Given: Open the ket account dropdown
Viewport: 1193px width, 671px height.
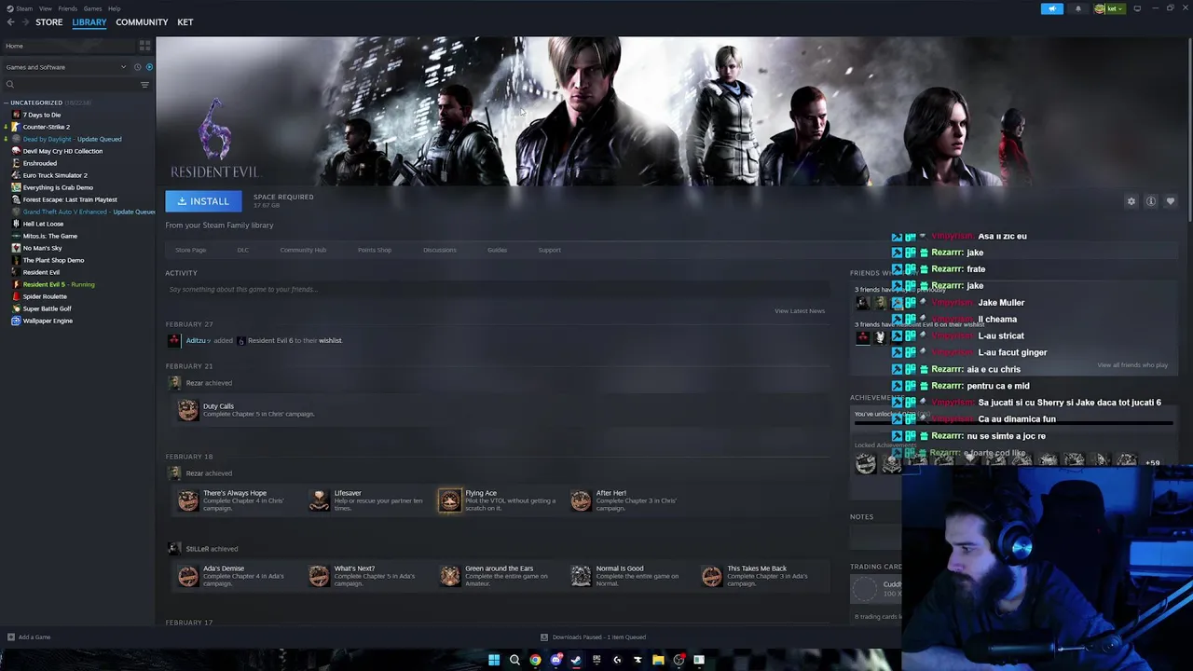Looking at the screenshot, I should point(1109,8).
